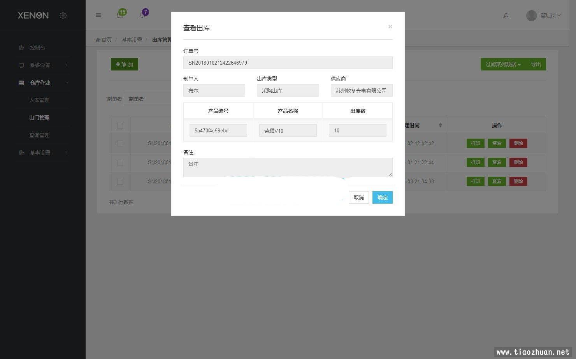Viewport: 576px width, 359px height.
Task: Select 入库管理 in the sidebar
Action: [39, 100]
